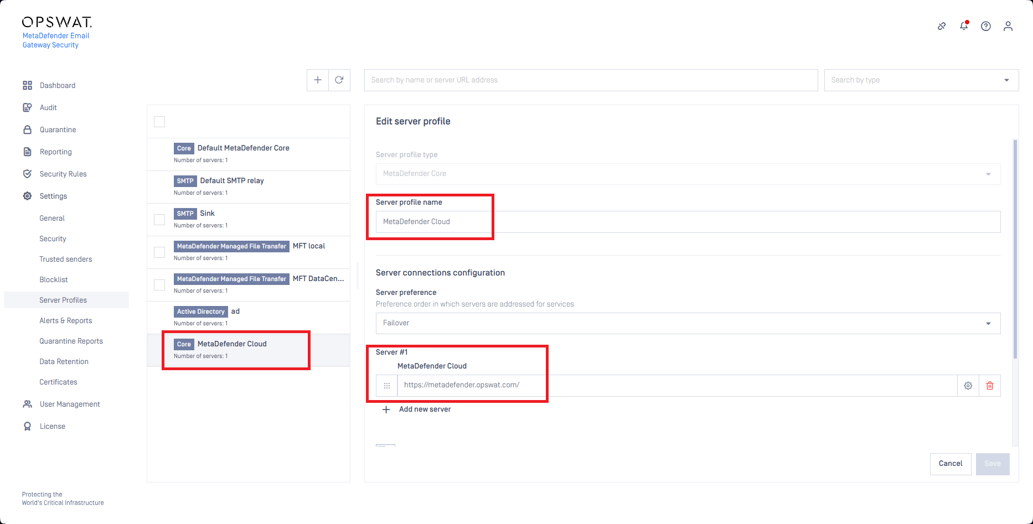Viewport: 1033px width, 524px height.
Task: Open Server #1 settings gear icon
Action: [x=968, y=386]
